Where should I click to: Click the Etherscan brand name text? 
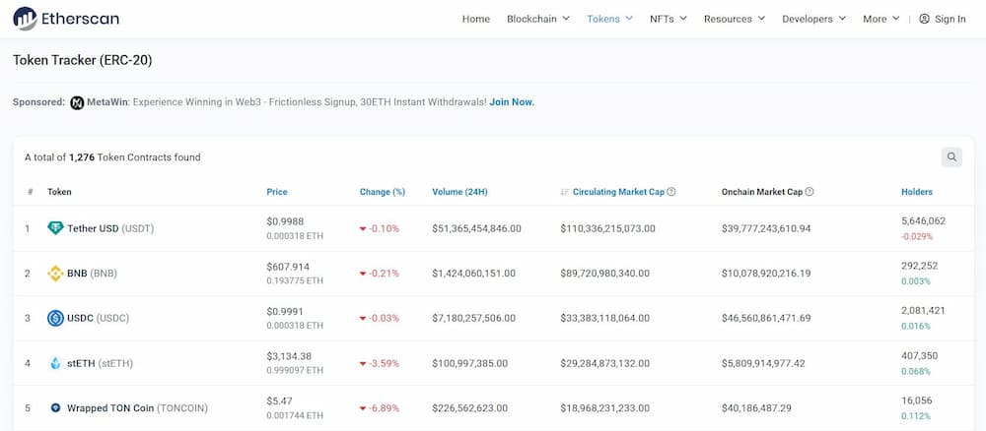[80, 19]
